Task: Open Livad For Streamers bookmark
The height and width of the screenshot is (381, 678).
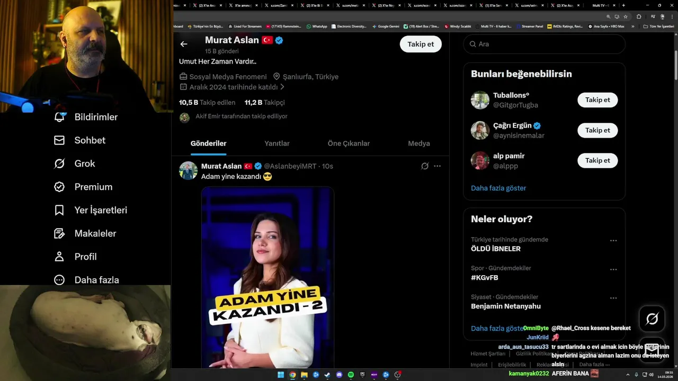Action: coord(244,26)
